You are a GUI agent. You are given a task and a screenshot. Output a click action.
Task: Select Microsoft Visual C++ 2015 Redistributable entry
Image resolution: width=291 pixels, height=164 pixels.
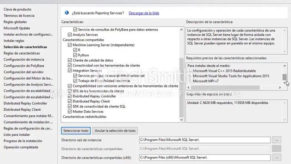pyautogui.click(x=224, y=71)
